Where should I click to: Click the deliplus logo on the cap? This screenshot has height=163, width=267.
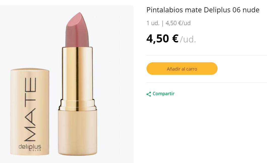click(x=30, y=146)
